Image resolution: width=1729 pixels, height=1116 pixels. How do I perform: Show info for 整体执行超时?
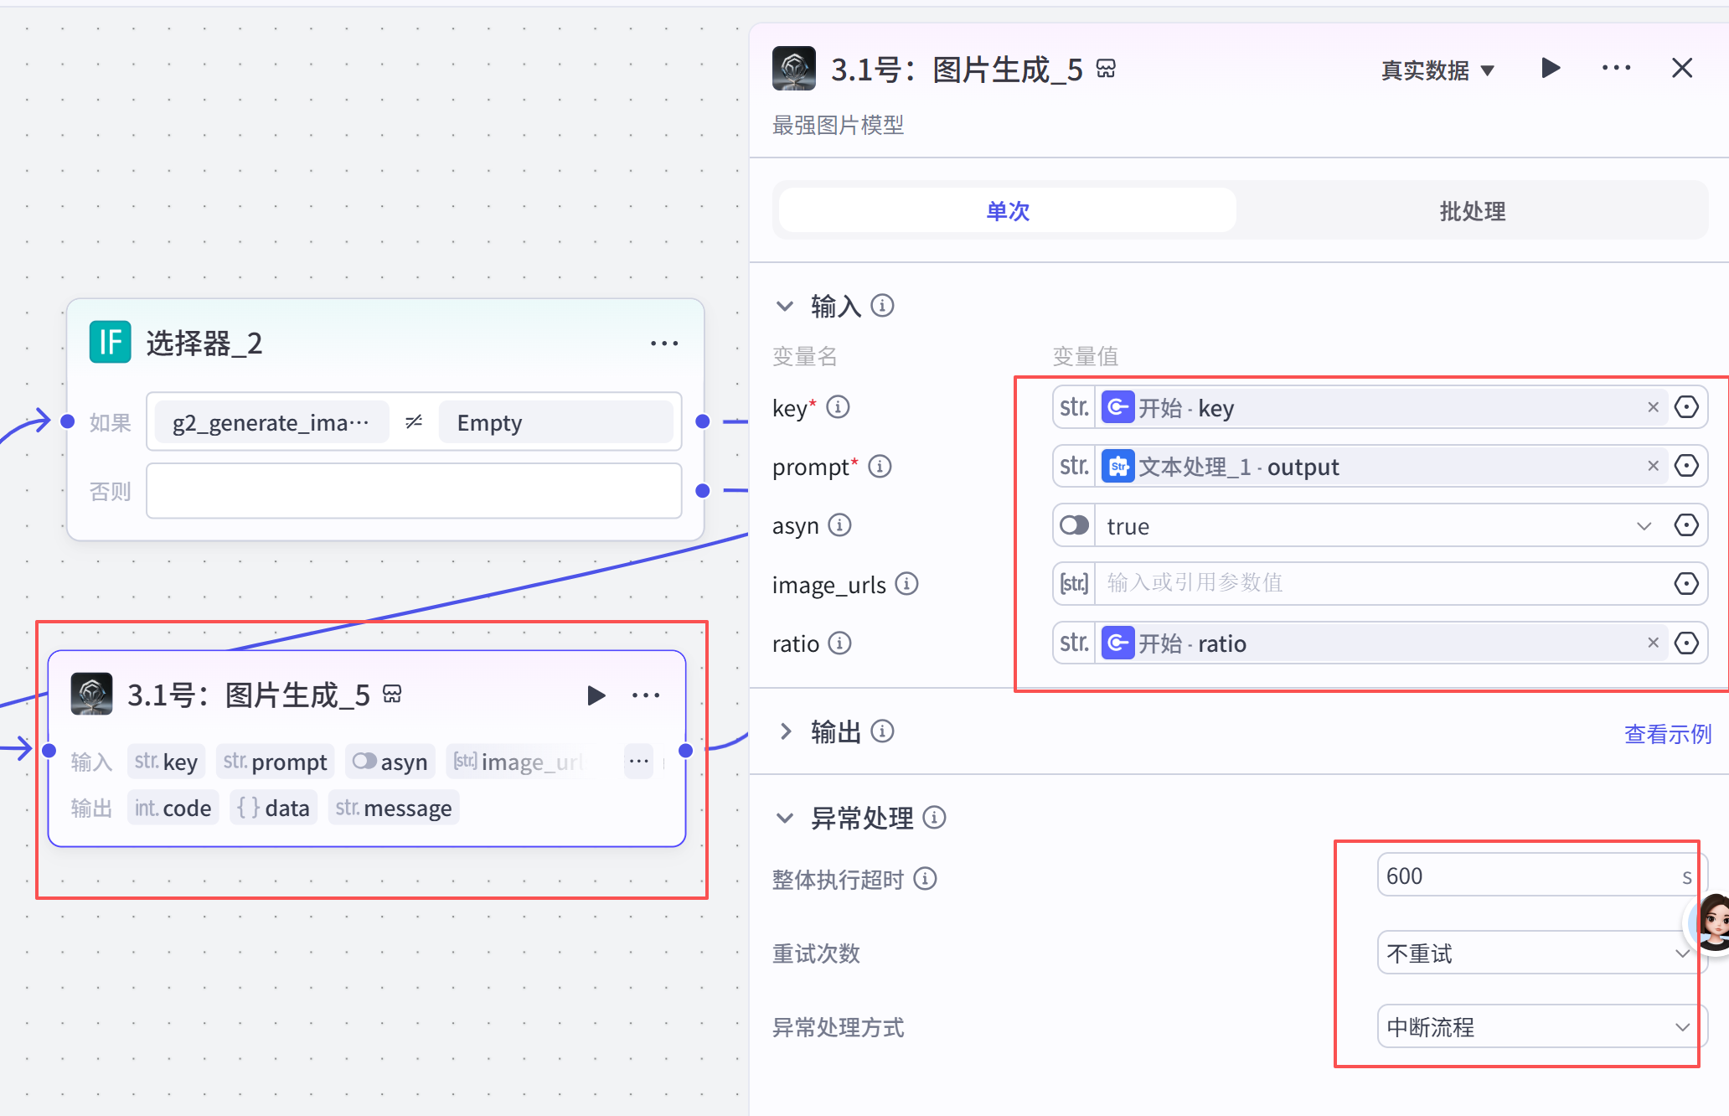[x=925, y=878]
